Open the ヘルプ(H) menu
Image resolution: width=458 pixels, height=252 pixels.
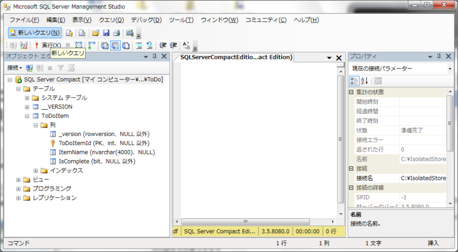306,20
